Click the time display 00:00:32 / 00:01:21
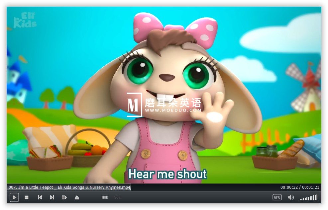Screen dimensions: 328x210 click(x=300, y=187)
